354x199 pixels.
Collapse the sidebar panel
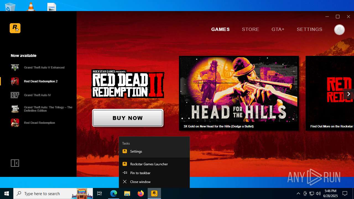15,163
